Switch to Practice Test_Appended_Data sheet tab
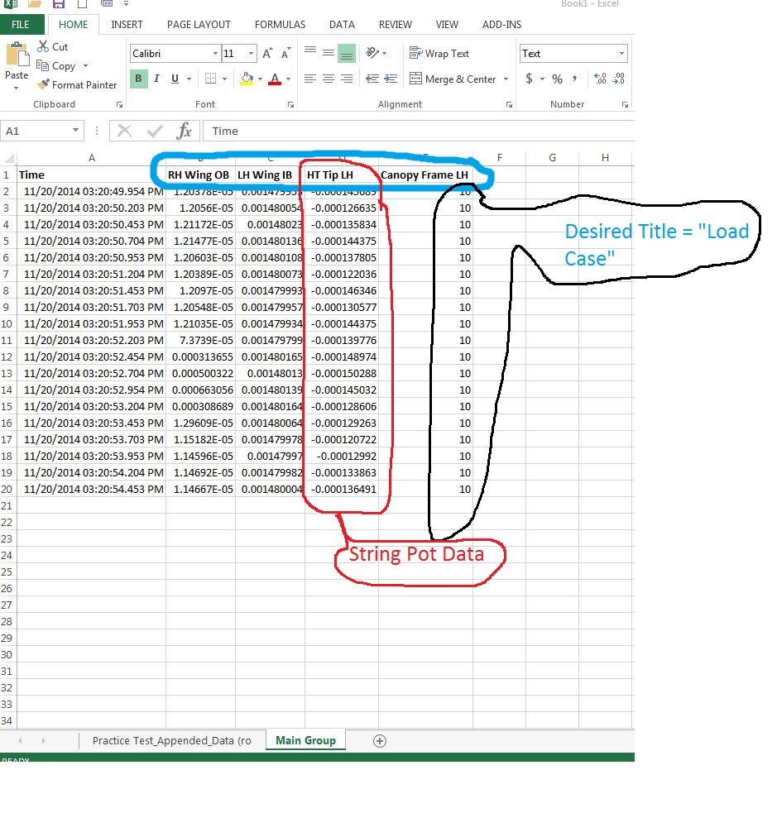This screenshot has width=777, height=813. click(171, 740)
